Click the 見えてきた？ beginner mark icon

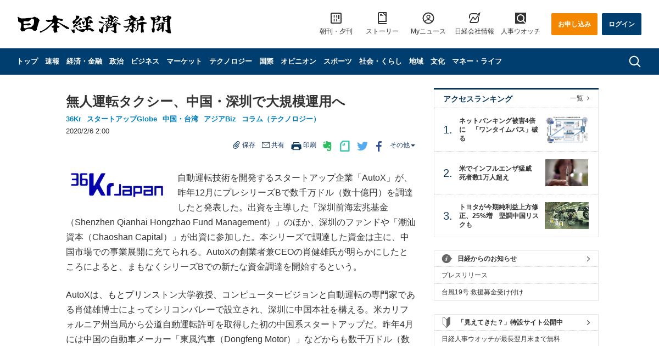(x=446, y=322)
